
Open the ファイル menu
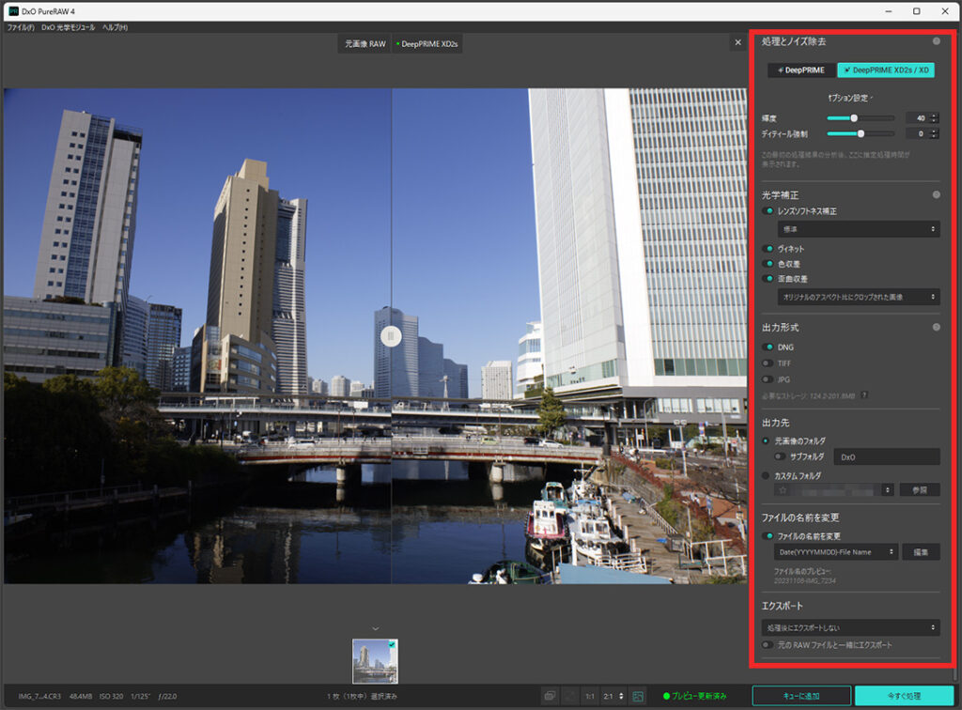[20, 27]
